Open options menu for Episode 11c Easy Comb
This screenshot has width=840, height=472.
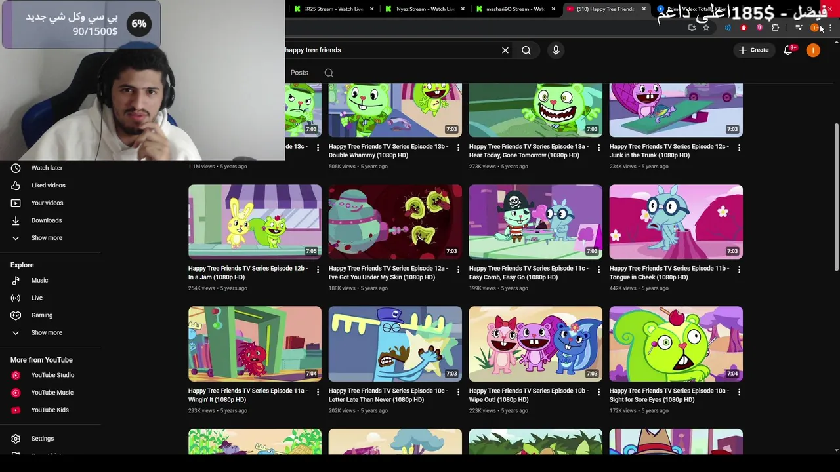click(x=598, y=269)
